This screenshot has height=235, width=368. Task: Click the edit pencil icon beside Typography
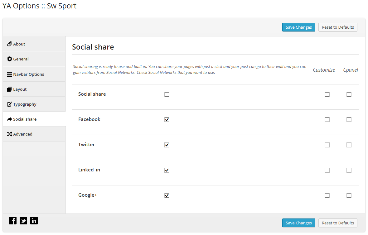click(10, 104)
